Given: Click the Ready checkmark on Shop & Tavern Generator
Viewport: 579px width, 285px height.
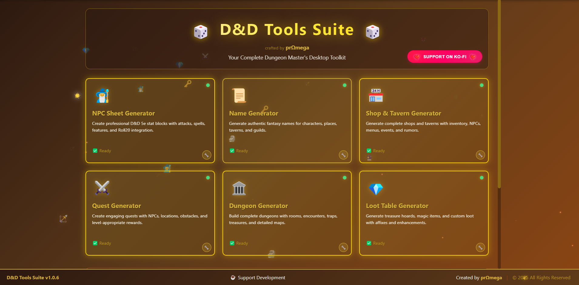Looking at the screenshot, I should tap(369, 151).
